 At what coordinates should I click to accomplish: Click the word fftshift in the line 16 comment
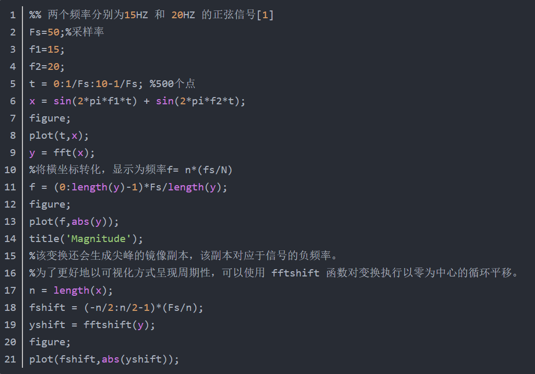(x=295, y=273)
